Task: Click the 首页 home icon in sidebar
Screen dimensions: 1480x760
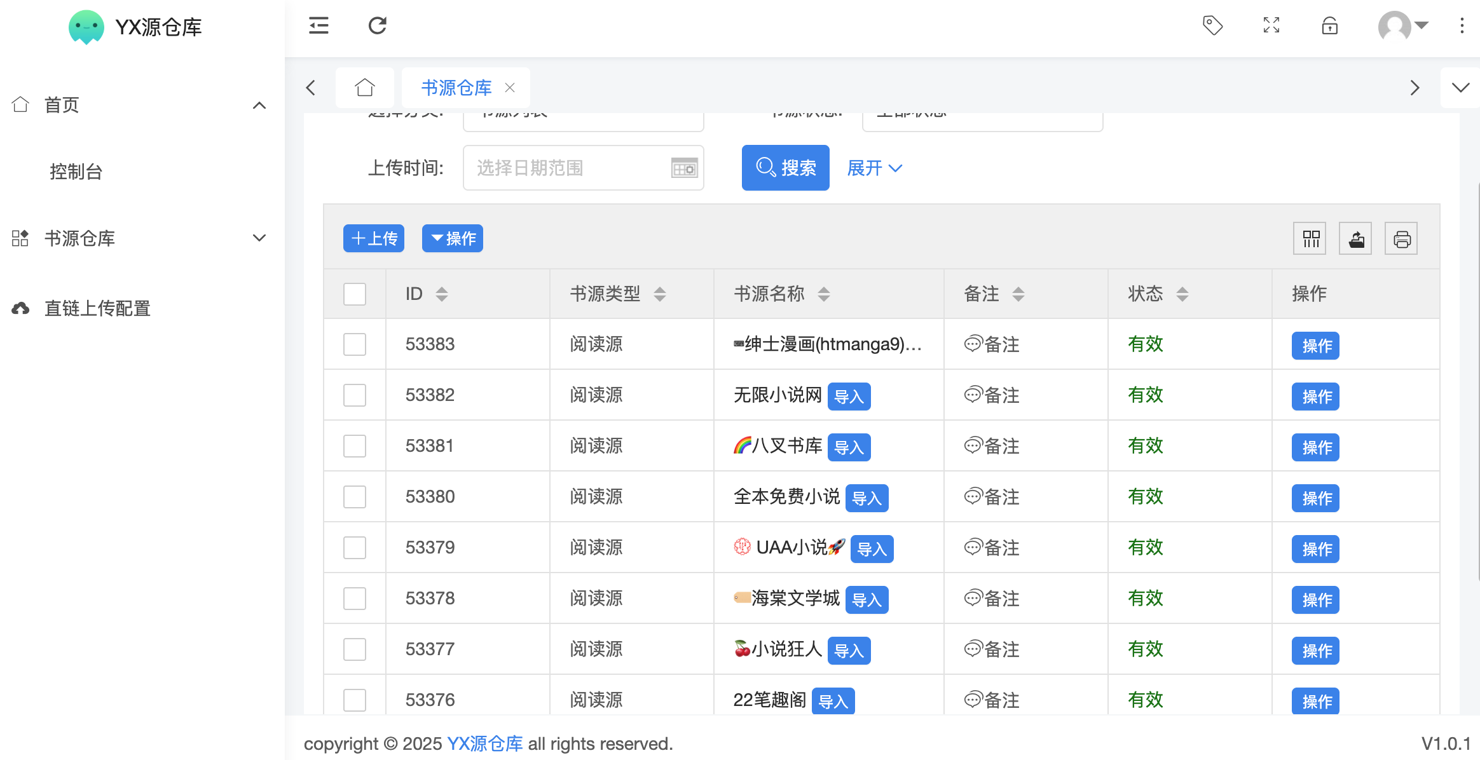Action: tap(20, 104)
